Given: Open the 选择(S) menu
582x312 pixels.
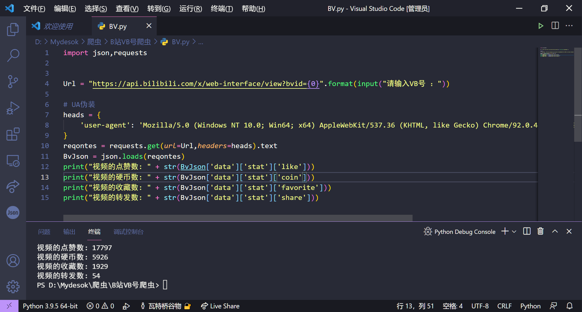Looking at the screenshot, I should click(x=96, y=8).
